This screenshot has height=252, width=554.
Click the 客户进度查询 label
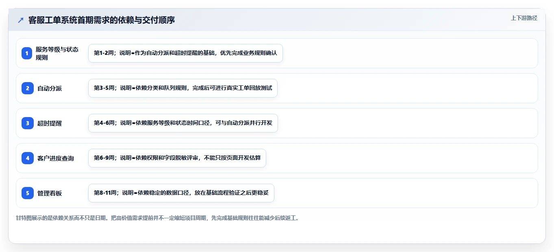point(56,158)
